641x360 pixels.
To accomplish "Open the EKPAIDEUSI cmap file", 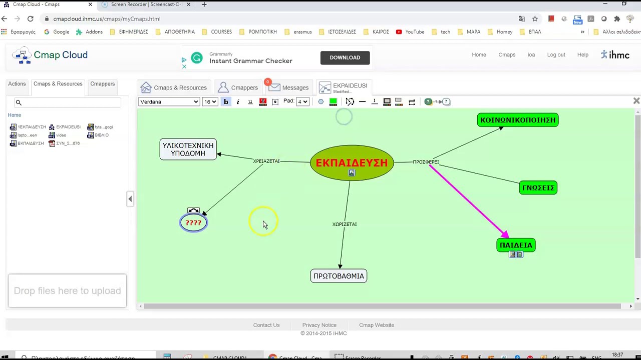I will 65,127.
